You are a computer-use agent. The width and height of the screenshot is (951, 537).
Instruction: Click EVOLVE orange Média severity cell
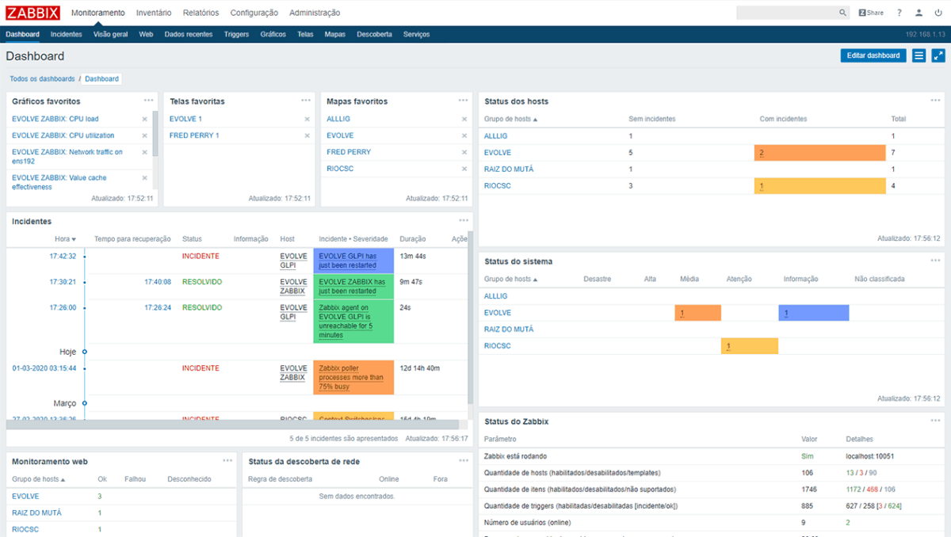click(x=698, y=313)
